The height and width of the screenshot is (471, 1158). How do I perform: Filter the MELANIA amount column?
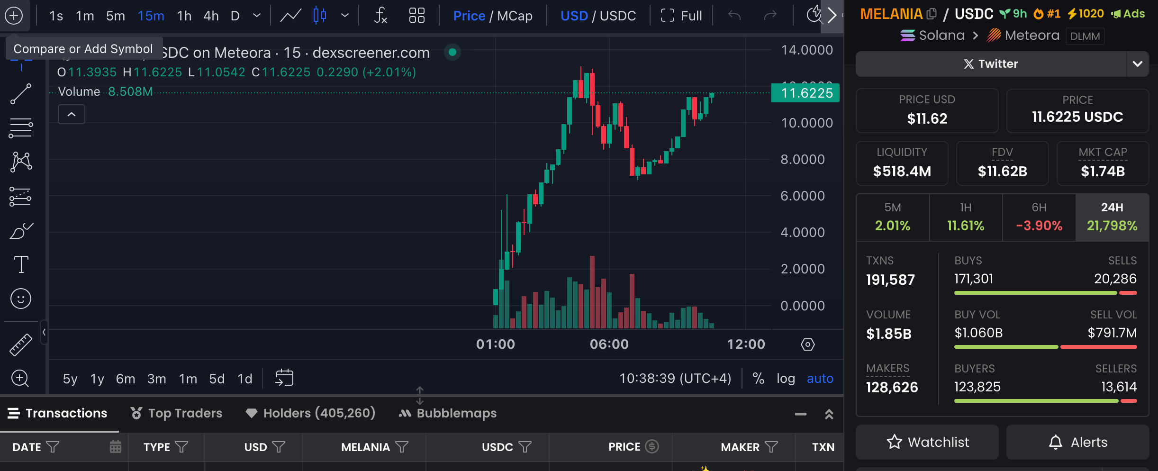click(402, 447)
